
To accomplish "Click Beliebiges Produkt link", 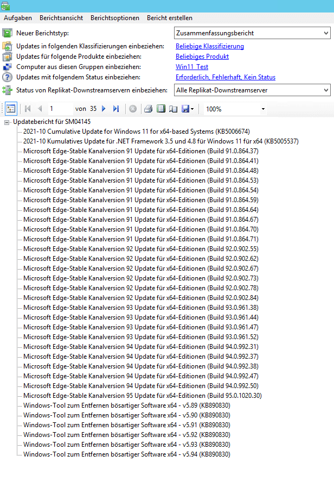I will (202, 57).
